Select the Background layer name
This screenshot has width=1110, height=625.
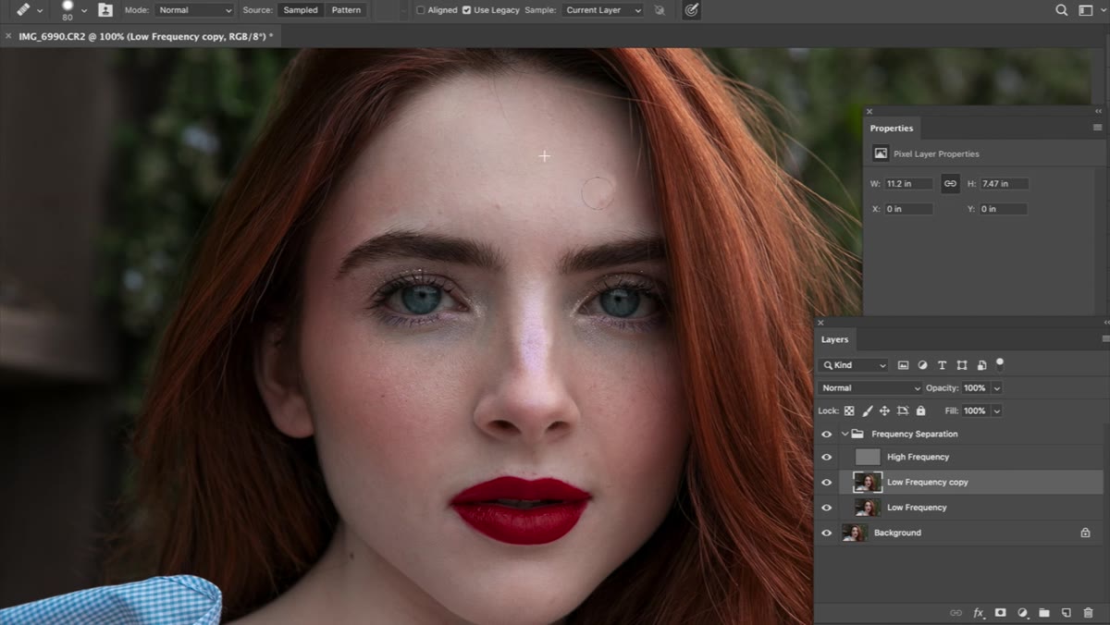897,533
